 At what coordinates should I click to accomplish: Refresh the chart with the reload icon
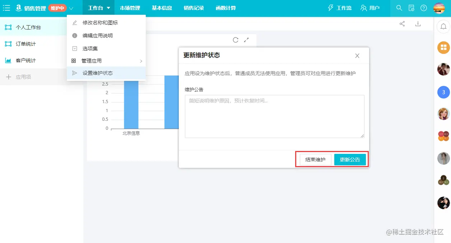(x=236, y=40)
